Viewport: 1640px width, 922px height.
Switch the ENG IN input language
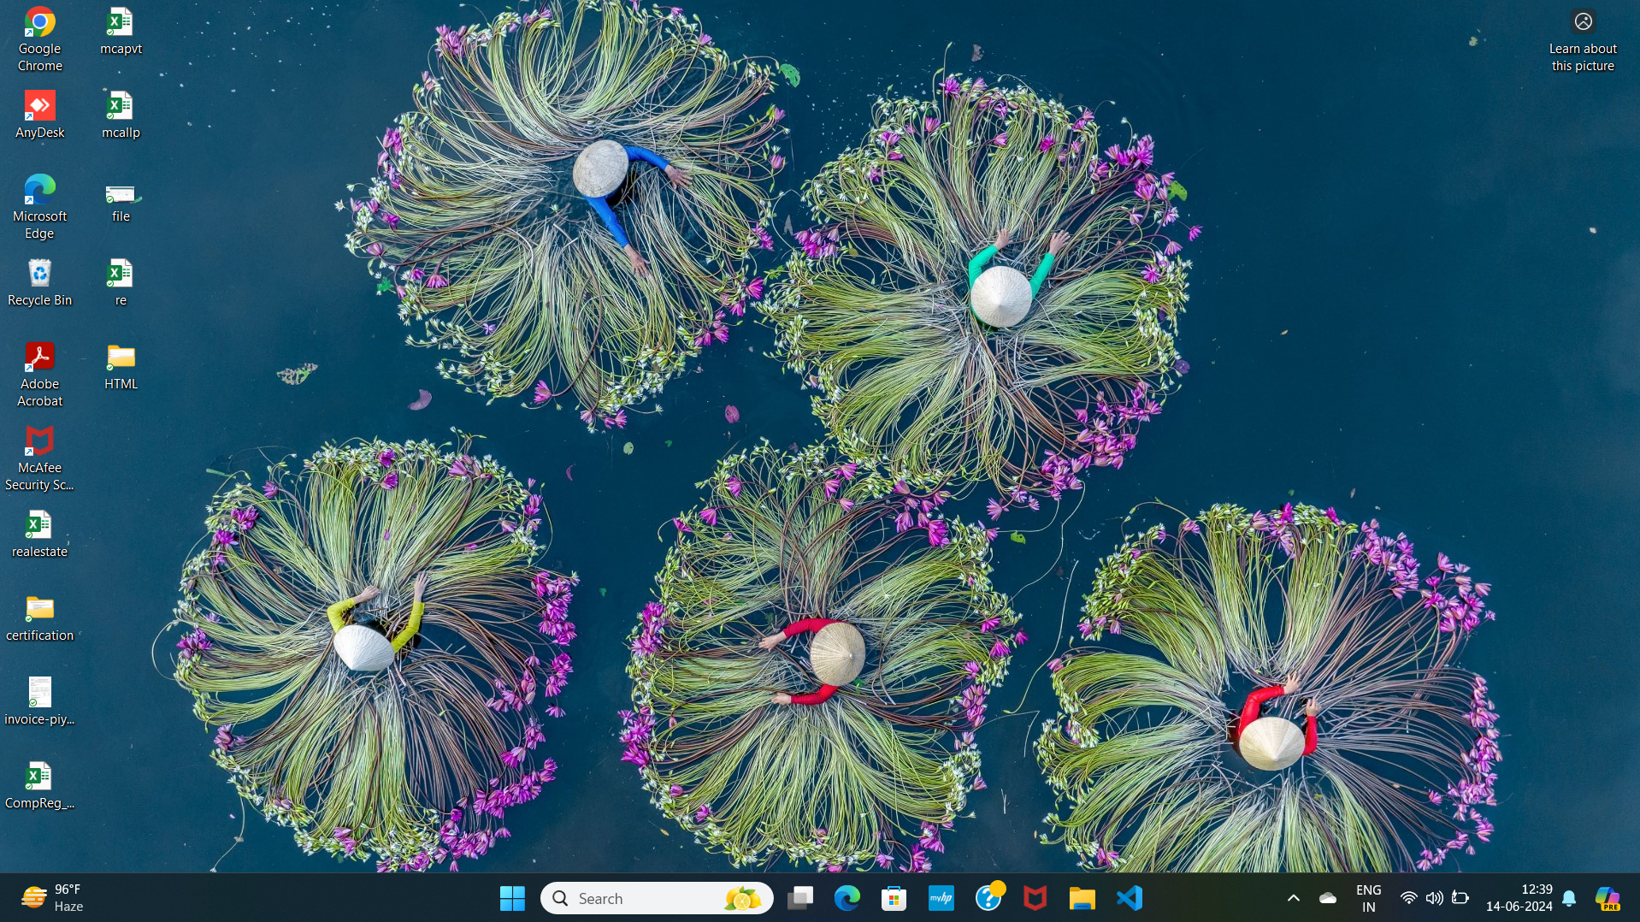coord(1368,898)
